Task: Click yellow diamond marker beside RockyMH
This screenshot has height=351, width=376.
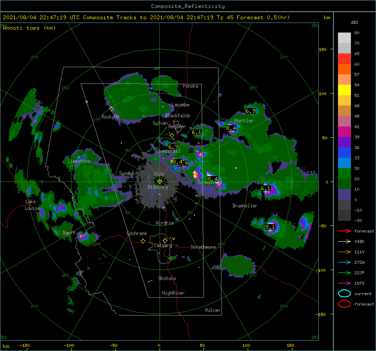Action: point(112,109)
